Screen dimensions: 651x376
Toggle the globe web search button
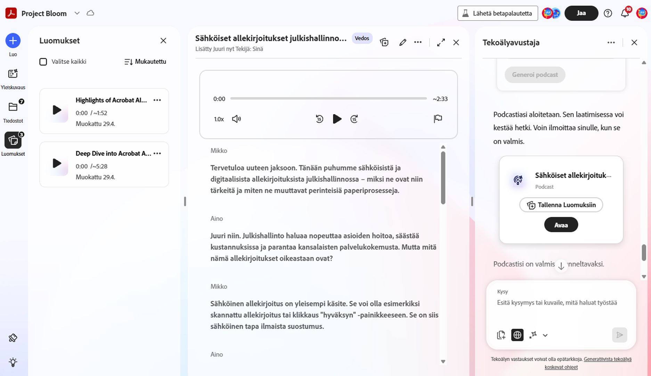coord(517,335)
